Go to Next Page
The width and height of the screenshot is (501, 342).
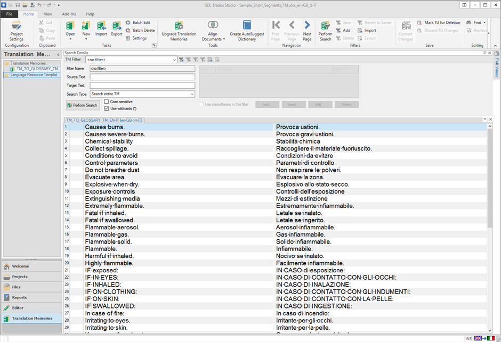click(307, 31)
